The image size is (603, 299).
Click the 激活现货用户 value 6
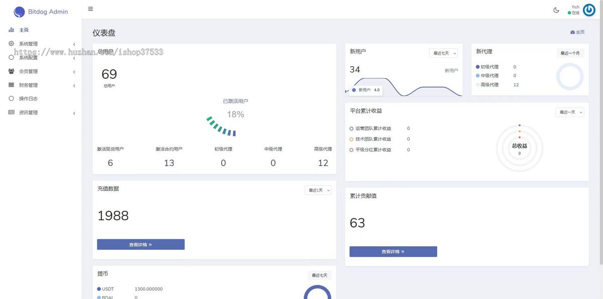coord(111,163)
